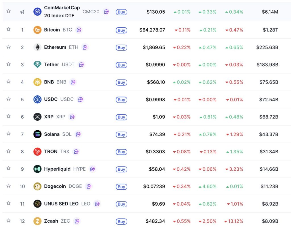Click the Zcash yellow logo icon
This screenshot has height=228, width=291.
[x=37, y=221]
